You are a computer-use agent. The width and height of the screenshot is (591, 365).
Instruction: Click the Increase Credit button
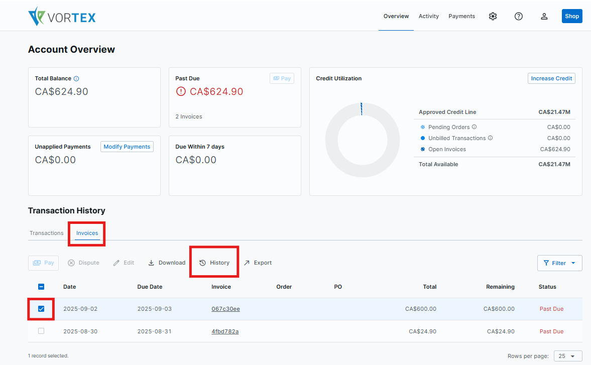point(551,78)
